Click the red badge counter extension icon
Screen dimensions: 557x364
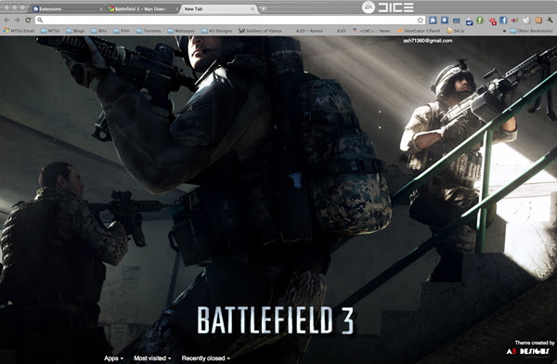[492, 21]
